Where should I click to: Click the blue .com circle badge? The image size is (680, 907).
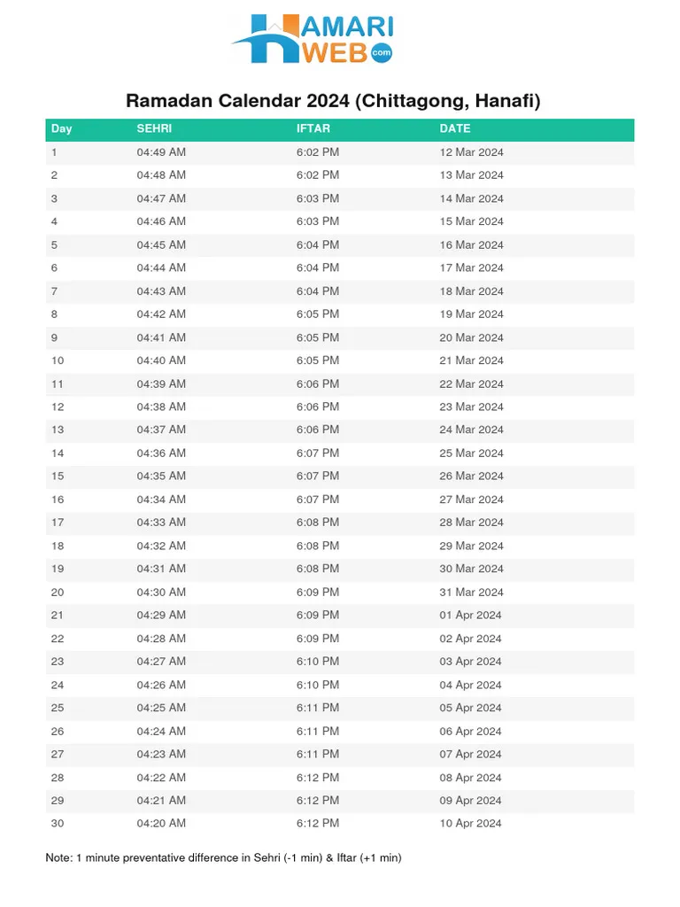(x=382, y=53)
